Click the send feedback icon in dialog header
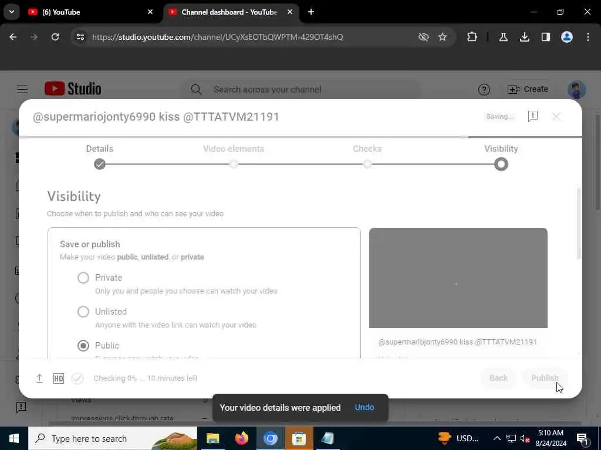 tap(533, 116)
